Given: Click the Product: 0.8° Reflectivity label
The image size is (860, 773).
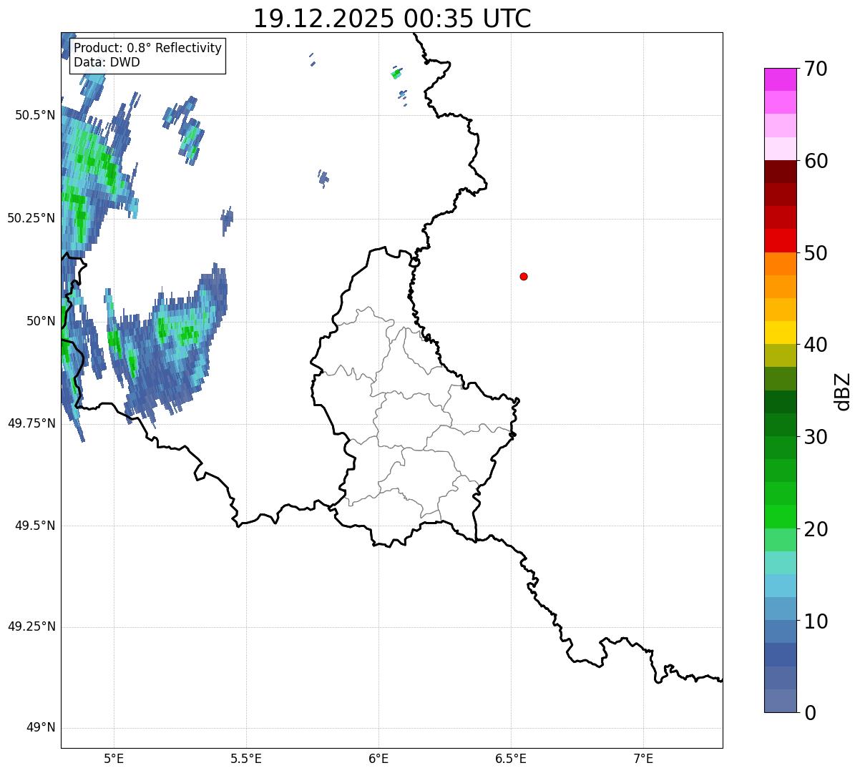Looking at the screenshot, I should pyautogui.click(x=148, y=48).
